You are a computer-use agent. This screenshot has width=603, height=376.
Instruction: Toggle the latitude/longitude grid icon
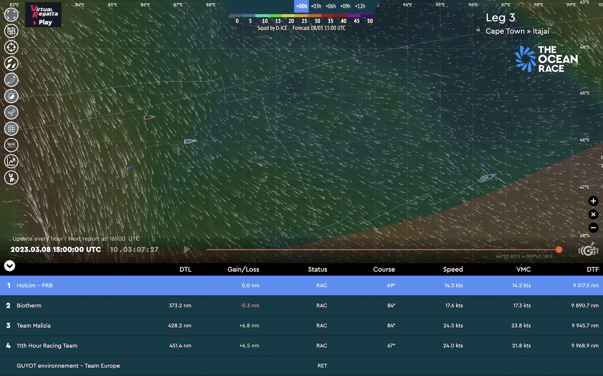(x=11, y=129)
